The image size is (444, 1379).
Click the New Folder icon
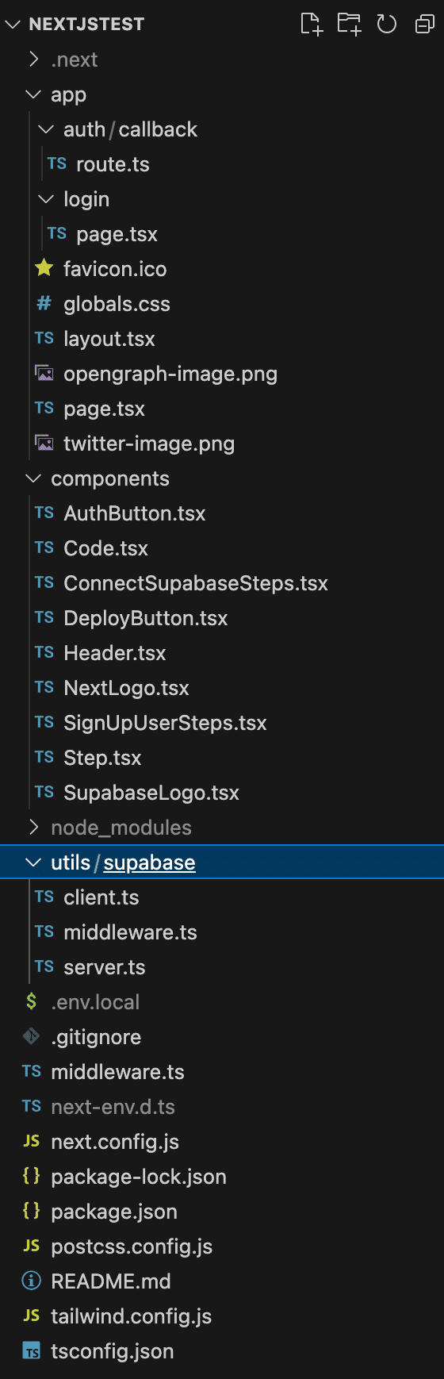349,24
